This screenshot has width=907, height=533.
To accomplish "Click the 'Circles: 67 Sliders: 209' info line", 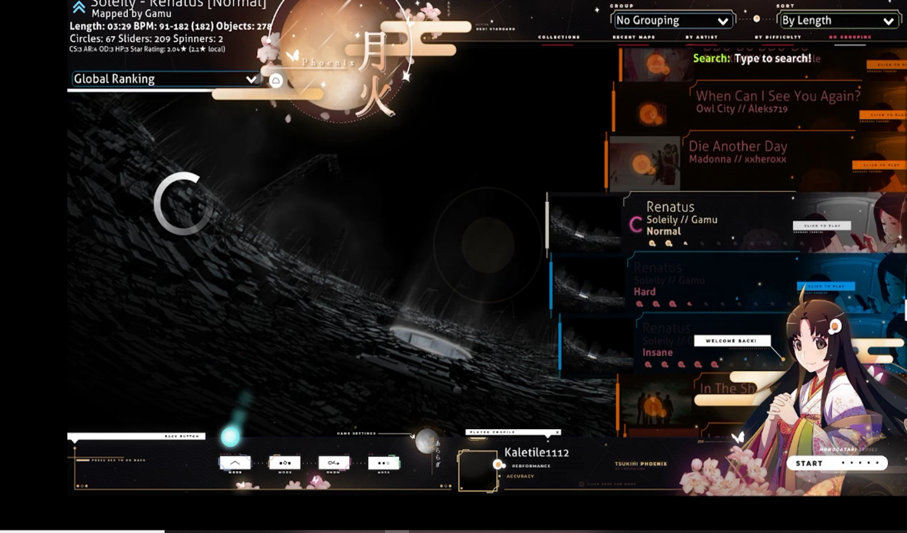I will (146, 39).
